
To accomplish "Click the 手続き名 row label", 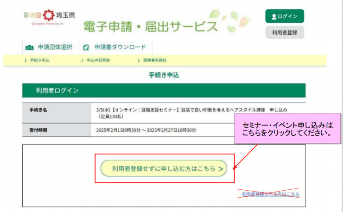I will (38, 110).
